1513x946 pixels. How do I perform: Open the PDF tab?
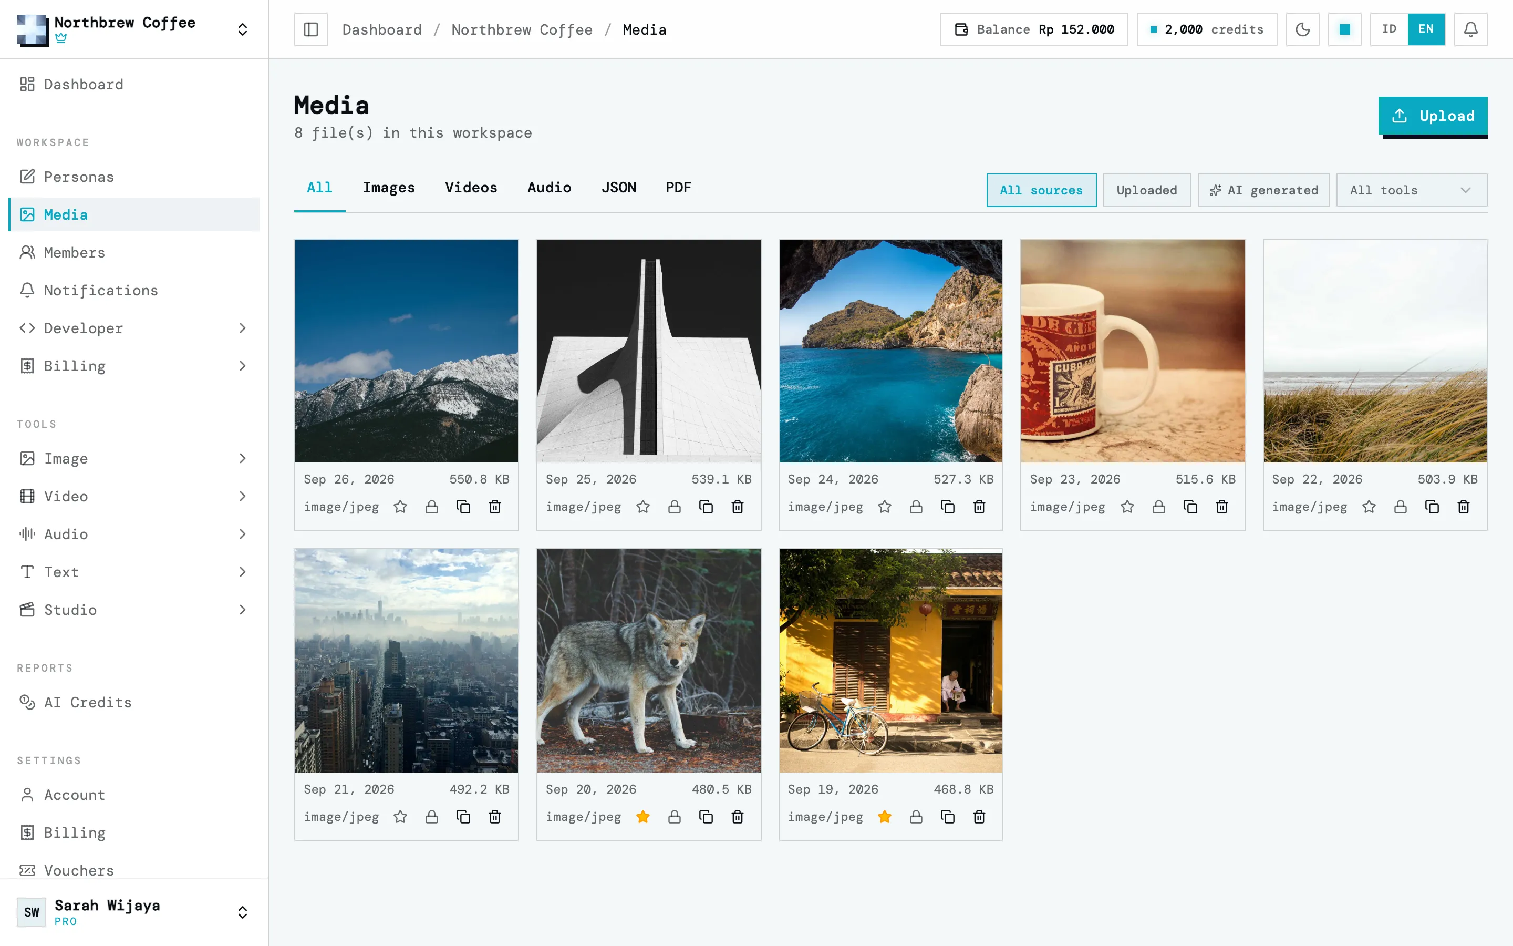click(678, 188)
